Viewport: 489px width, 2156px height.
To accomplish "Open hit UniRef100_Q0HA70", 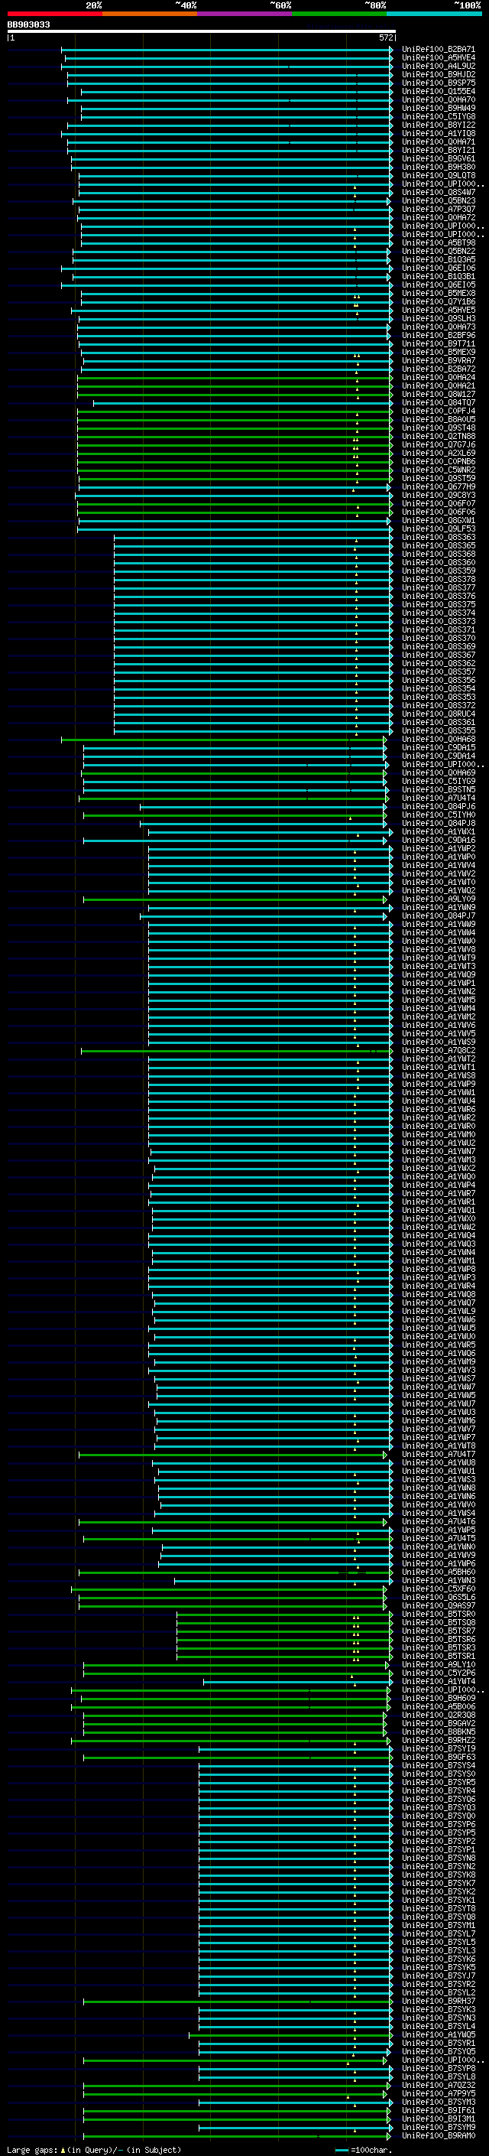I will pos(439,99).
